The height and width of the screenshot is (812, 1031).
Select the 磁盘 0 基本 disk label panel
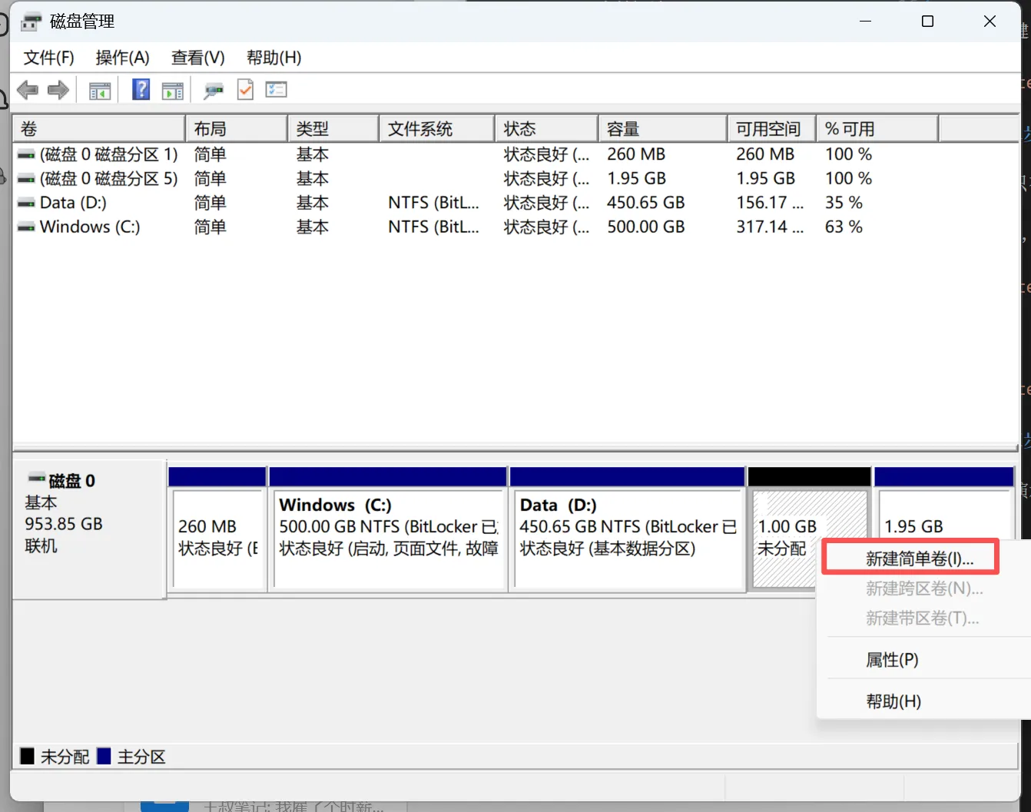click(x=89, y=529)
